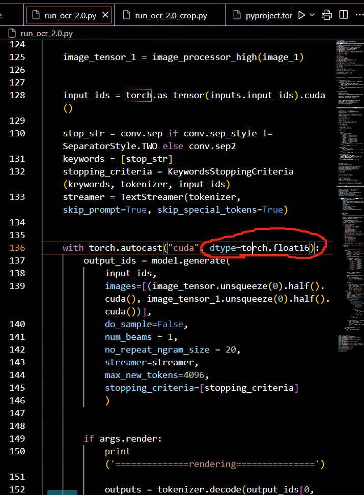Click the file icon on pyproject.toml tab
Viewport: 364px width, 495px height.
pyautogui.click(x=237, y=16)
